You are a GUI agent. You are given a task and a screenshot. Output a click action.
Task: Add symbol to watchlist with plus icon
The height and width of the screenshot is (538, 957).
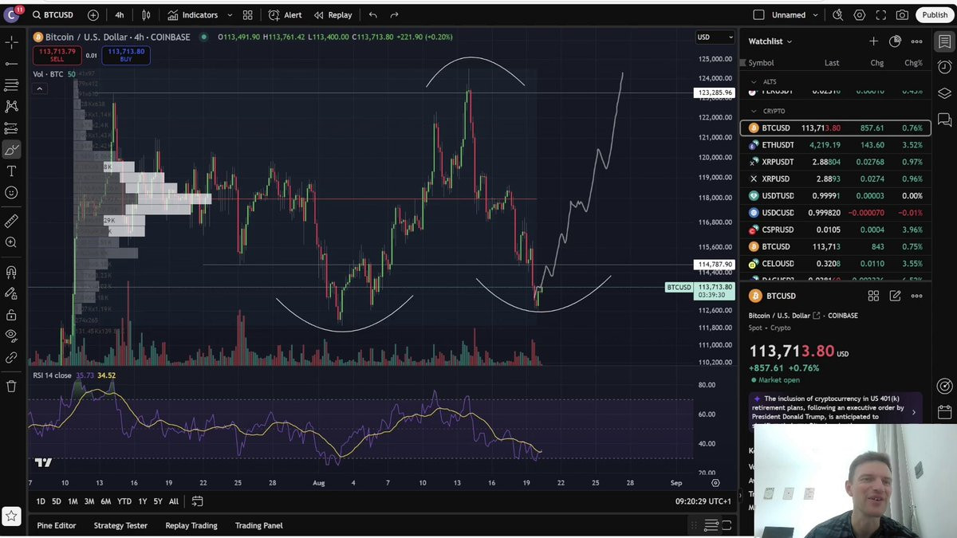[x=873, y=41]
